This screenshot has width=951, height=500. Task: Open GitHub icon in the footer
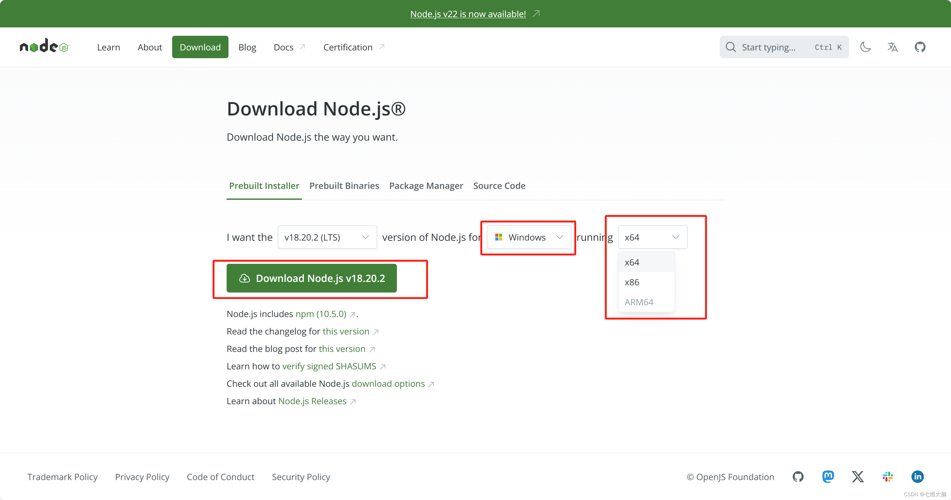click(x=798, y=476)
